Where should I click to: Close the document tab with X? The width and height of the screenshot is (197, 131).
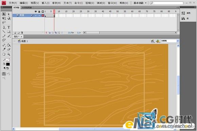pos(21,37)
